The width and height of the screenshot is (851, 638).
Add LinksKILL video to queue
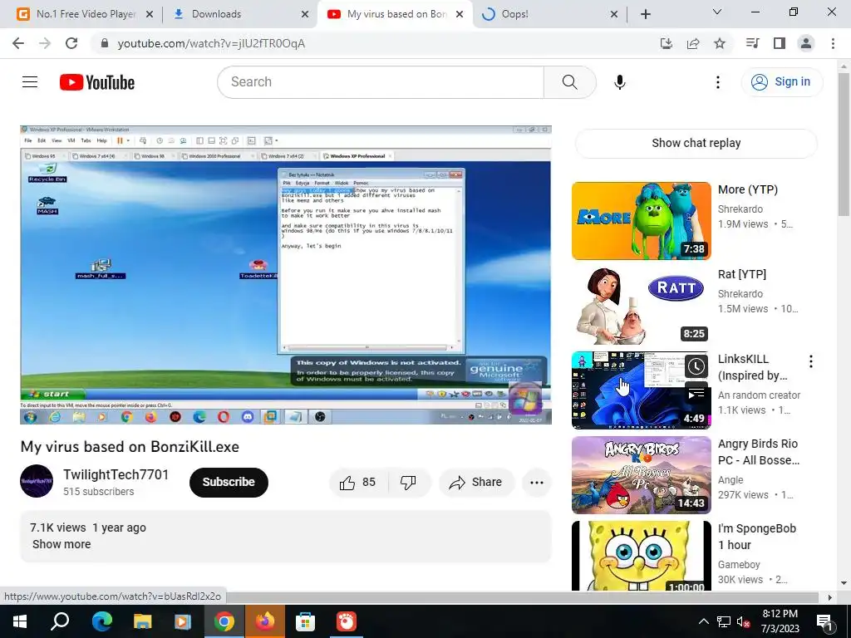click(696, 393)
